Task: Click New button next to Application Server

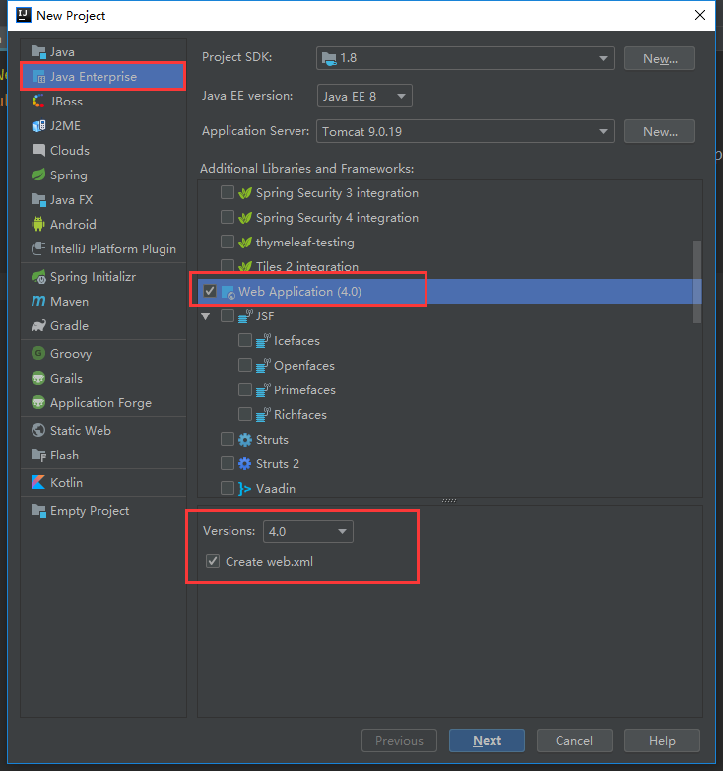Action: click(660, 131)
